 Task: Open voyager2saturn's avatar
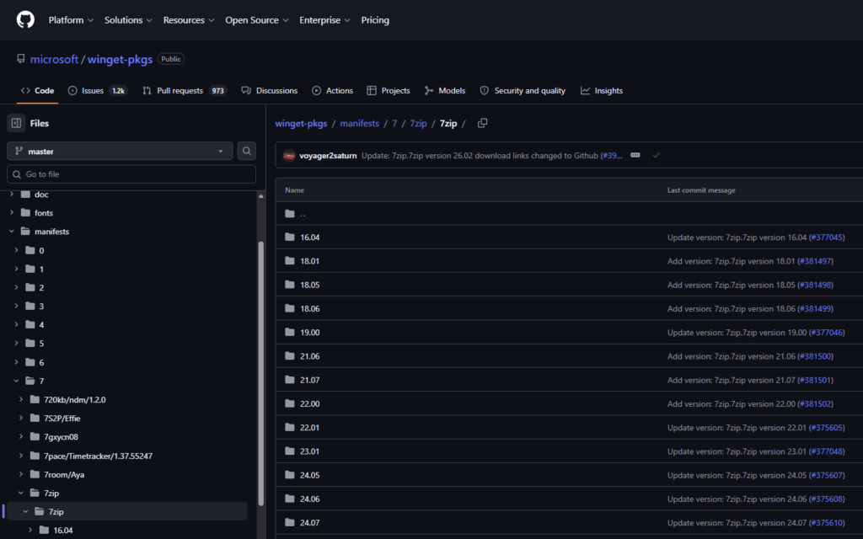tap(289, 156)
